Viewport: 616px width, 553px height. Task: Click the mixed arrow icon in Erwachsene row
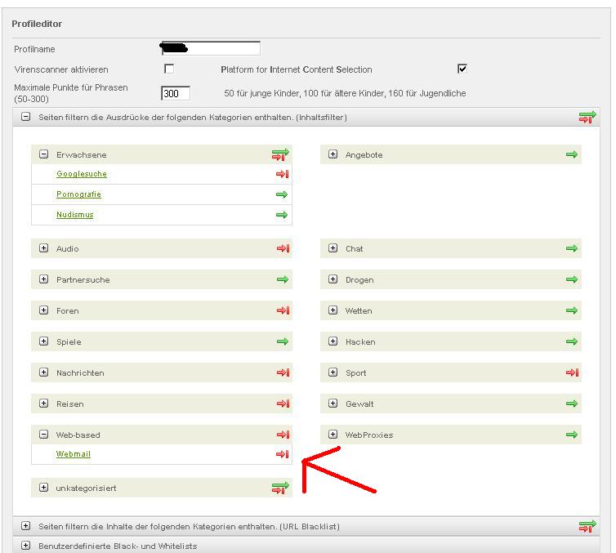[280, 154]
